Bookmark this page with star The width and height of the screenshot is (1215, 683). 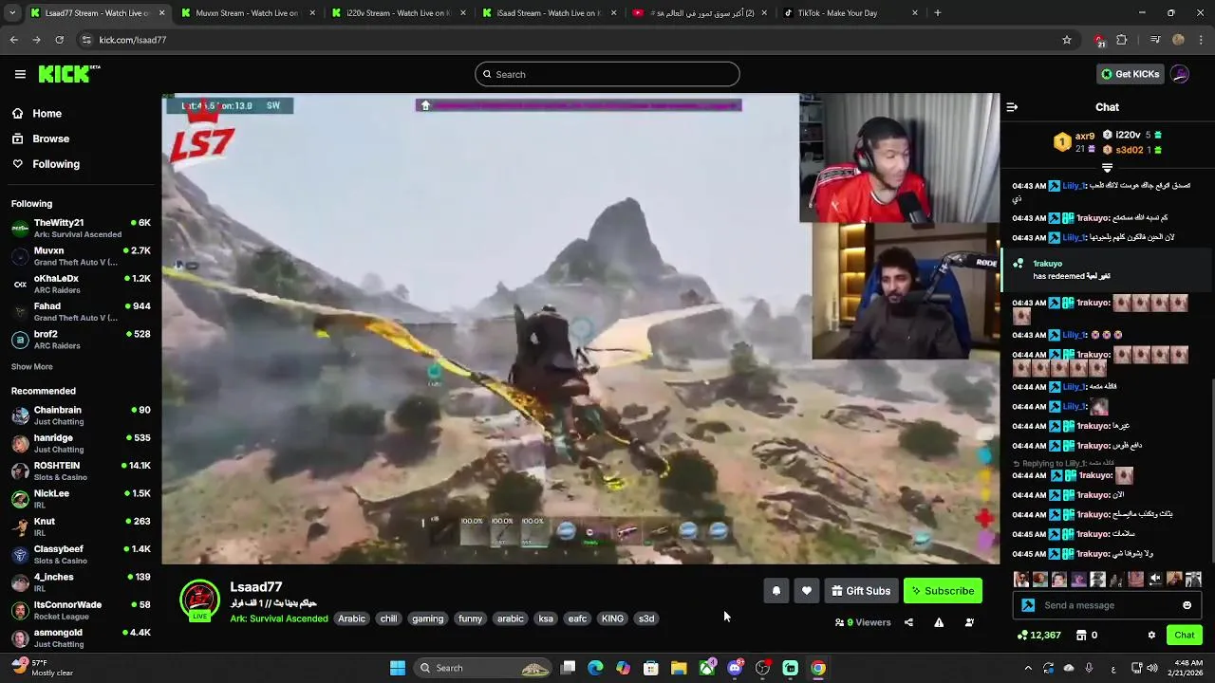pos(1067,40)
